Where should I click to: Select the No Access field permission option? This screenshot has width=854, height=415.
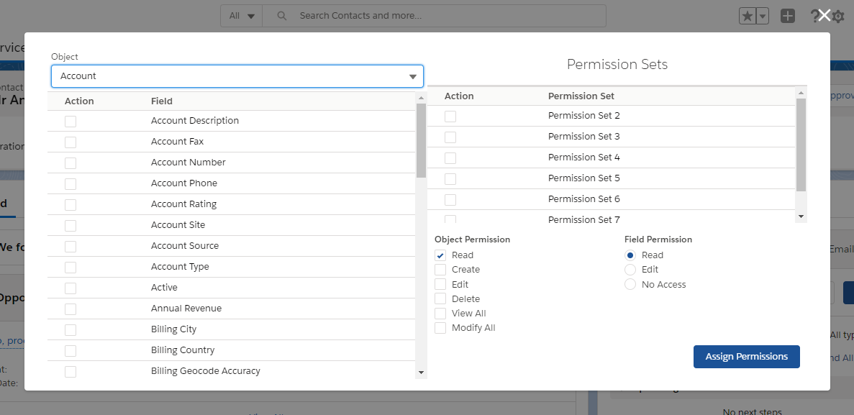630,284
